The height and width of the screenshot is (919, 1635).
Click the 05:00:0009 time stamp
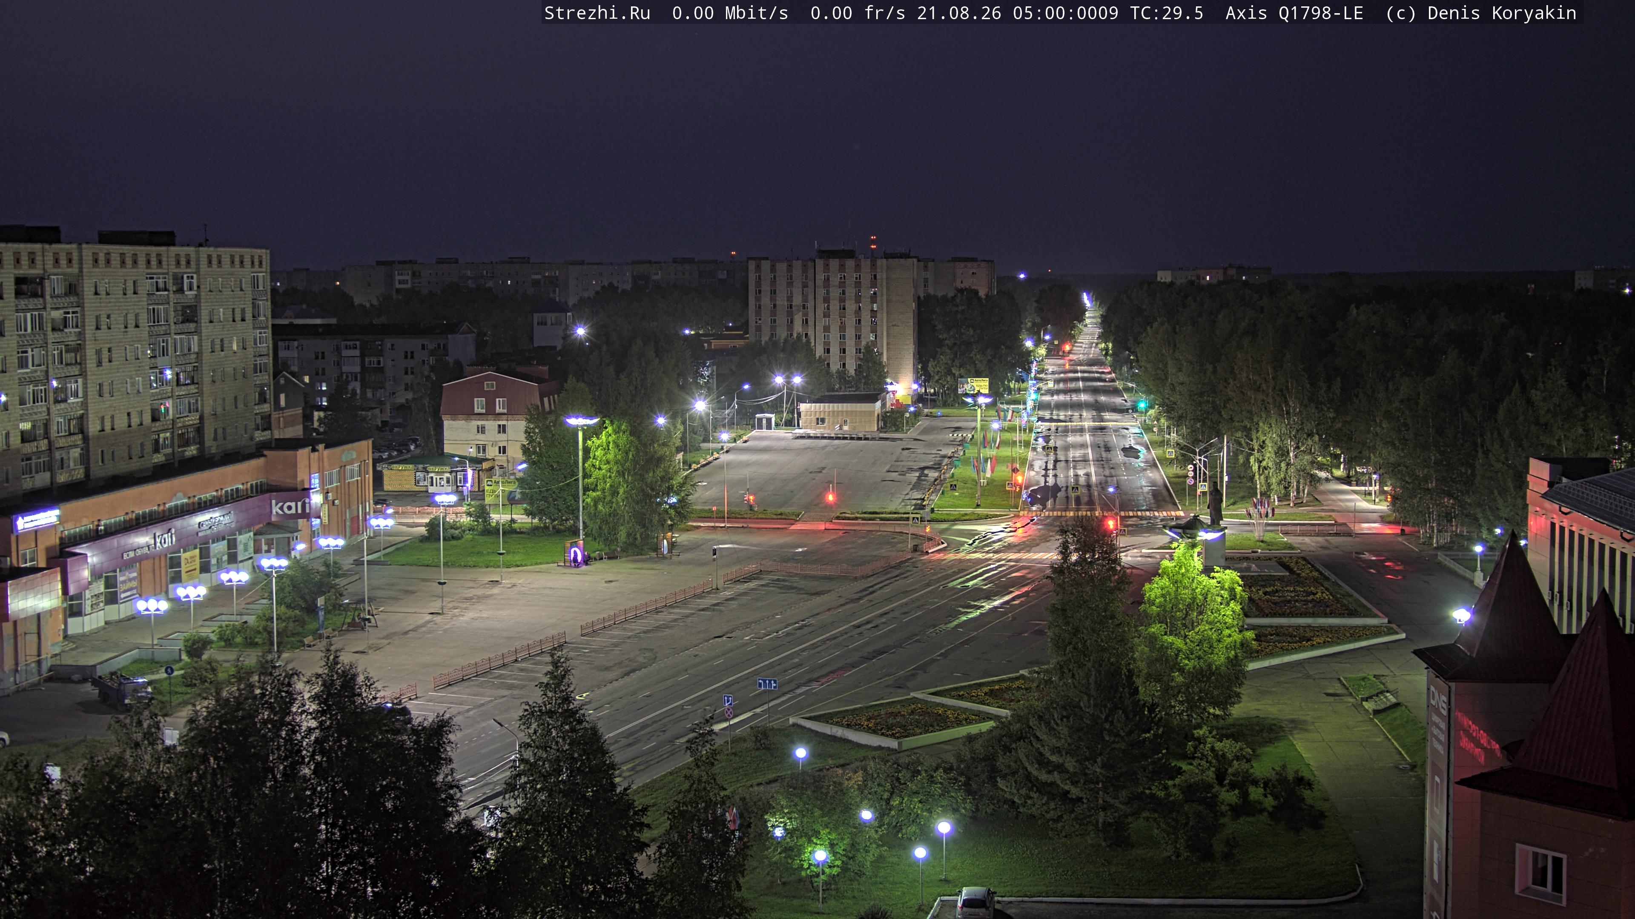click(x=1066, y=13)
